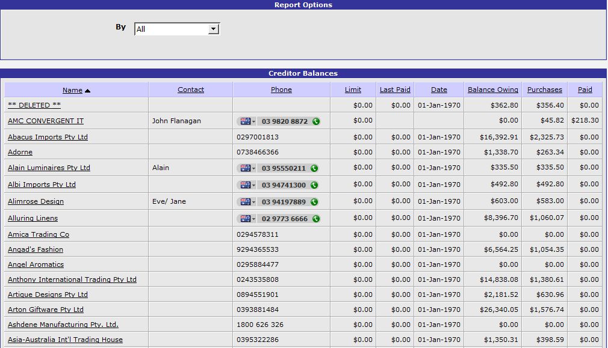Viewport: 608px width, 348px height.
Task: Click green call icon beside 03 95550211
Action: pyautogui.click(x=314, y=168)
